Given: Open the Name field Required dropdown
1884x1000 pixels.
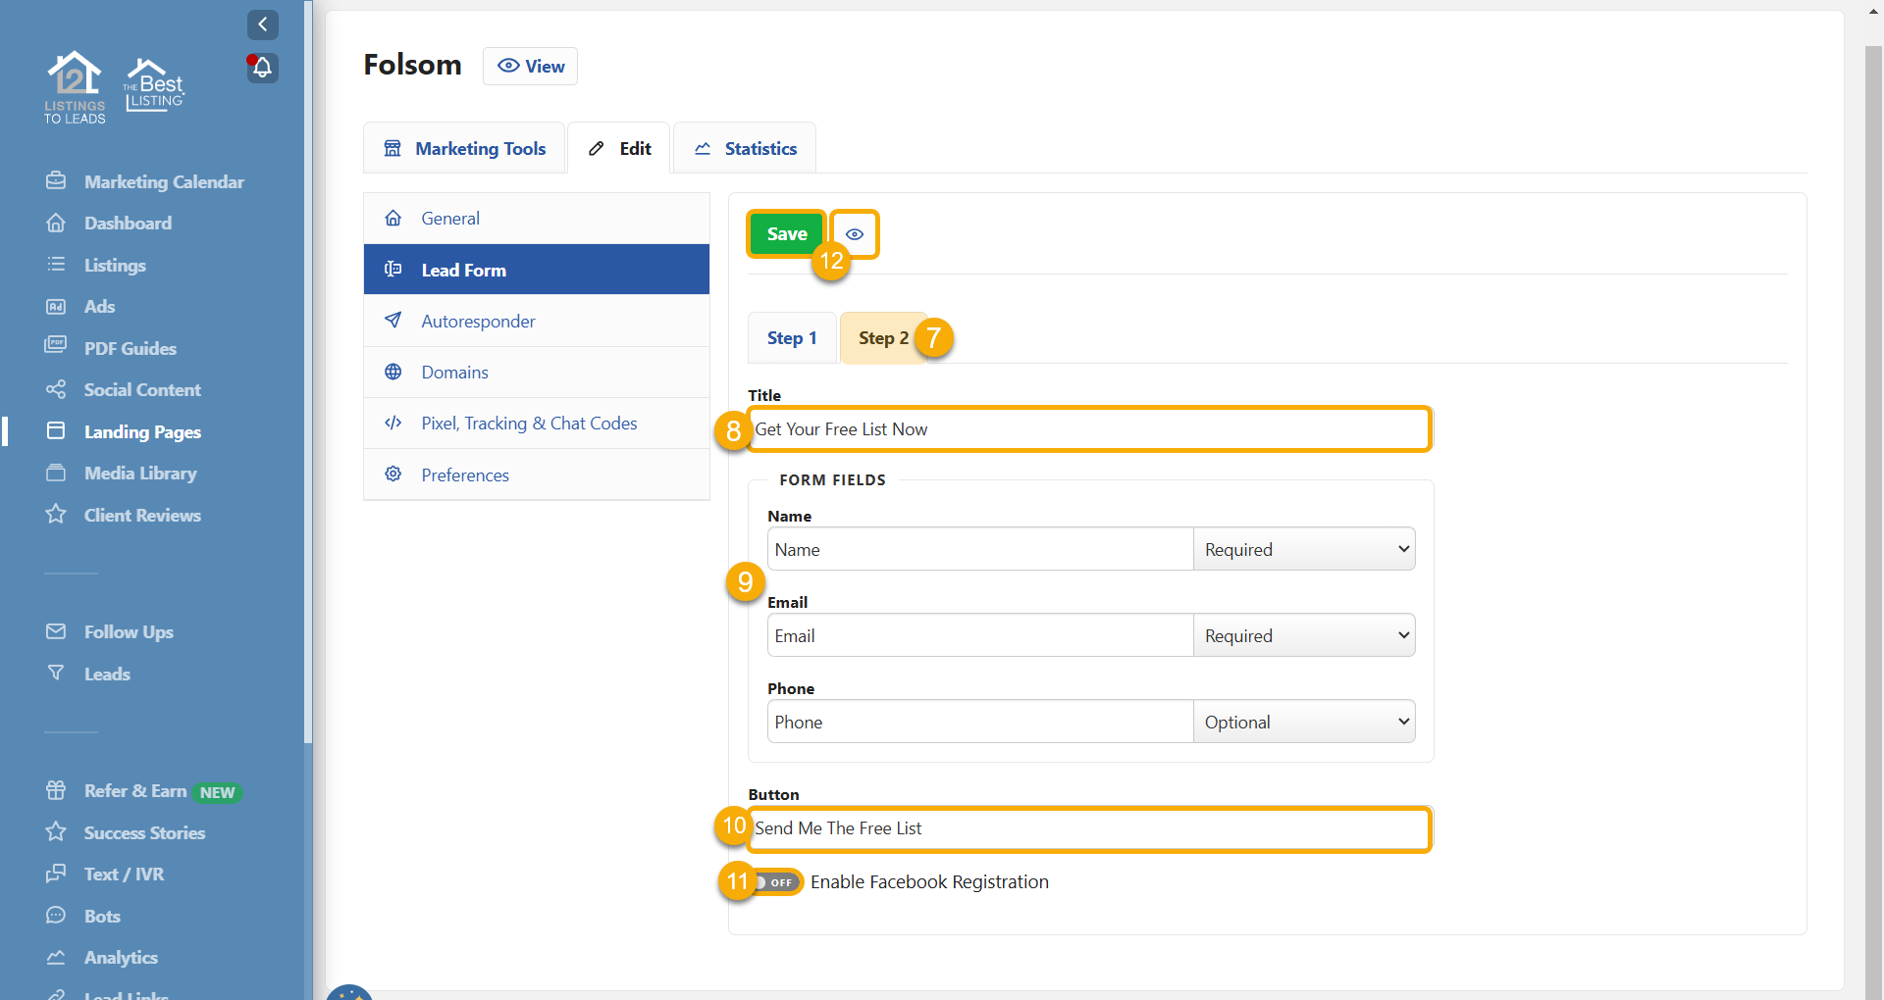Looking at the screenshot, I should tap(1303, 550).
